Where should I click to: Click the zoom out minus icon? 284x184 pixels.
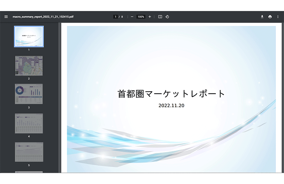tap(132, 17)
